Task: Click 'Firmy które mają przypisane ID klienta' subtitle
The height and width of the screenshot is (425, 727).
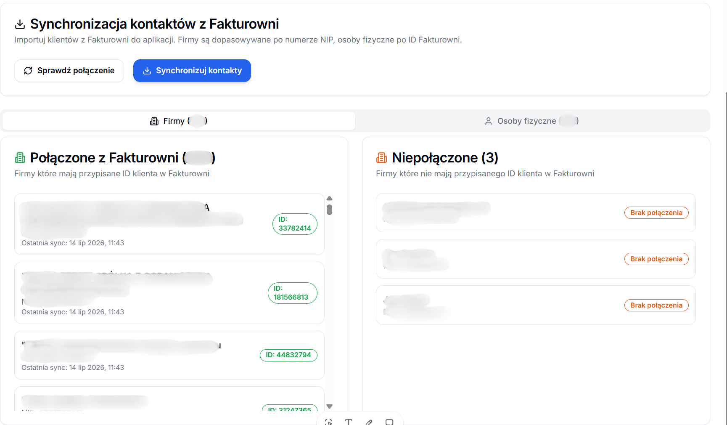Action: (112, 174)
